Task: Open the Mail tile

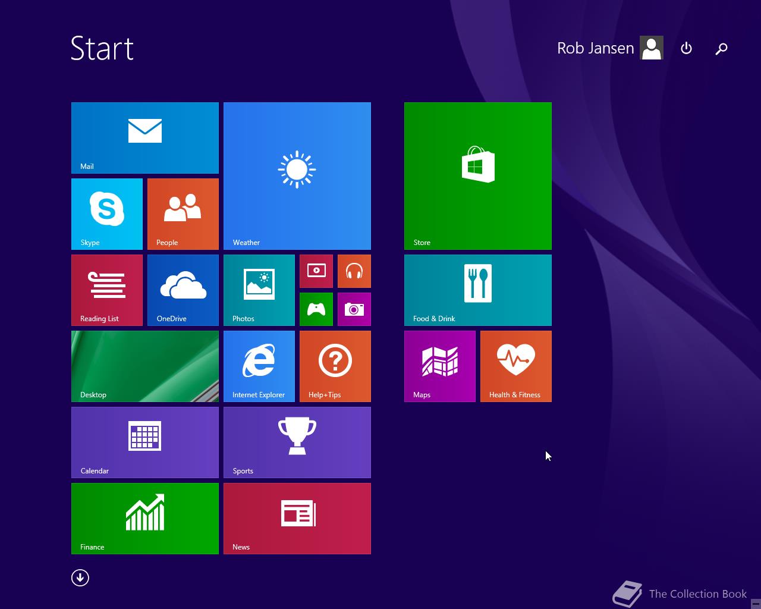Action: [145, 138]
